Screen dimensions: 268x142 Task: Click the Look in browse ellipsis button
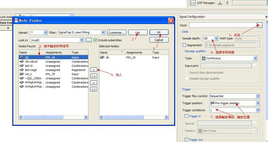coord(88,40)
